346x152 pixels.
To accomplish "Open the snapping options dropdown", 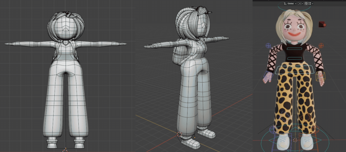I will point(311,4).
